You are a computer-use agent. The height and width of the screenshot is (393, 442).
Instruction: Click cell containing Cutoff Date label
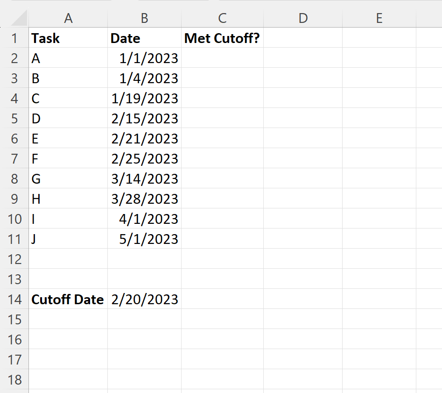(67, 299)
